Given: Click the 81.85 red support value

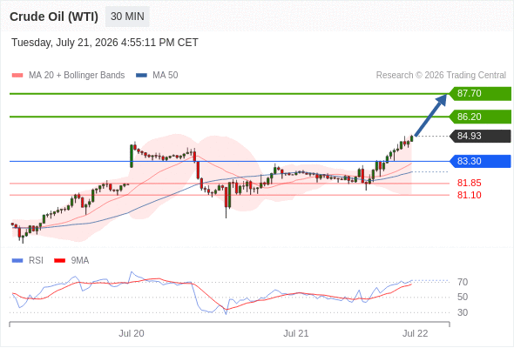Looking at the screenshot, I should tap(469, 183).
